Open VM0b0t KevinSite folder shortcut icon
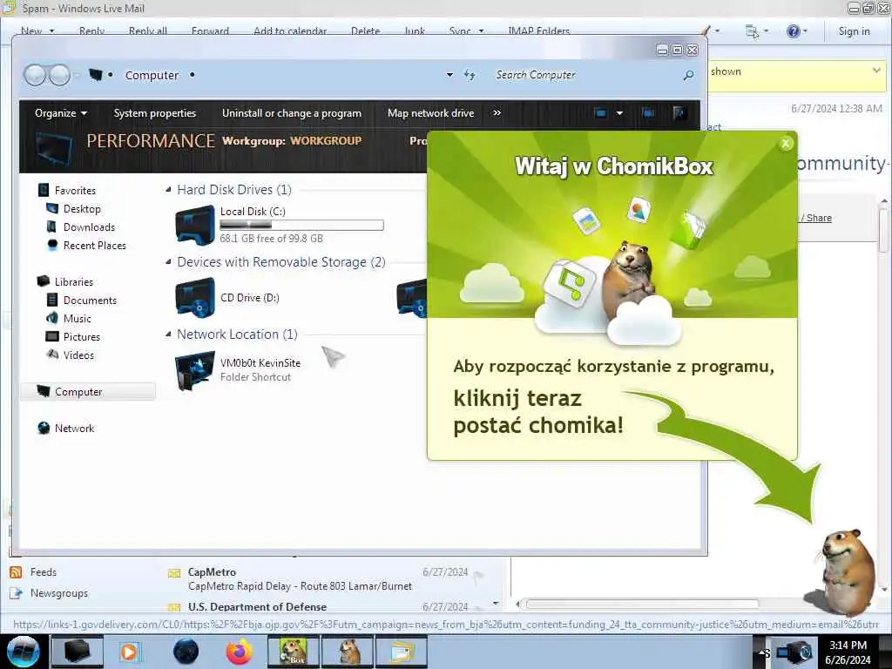This screenshot has width=892, height=669. pos(195,370)
